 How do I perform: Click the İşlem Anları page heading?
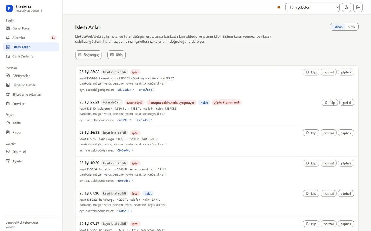[88, 27]
